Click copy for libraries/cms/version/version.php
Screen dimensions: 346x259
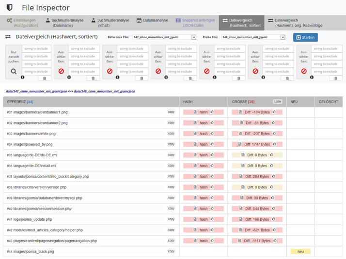171,187
